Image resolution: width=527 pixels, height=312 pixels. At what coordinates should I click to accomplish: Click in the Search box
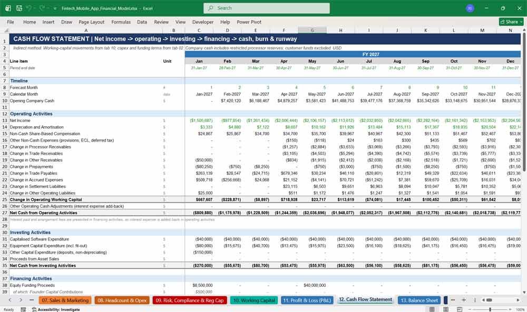click(266, 8)
